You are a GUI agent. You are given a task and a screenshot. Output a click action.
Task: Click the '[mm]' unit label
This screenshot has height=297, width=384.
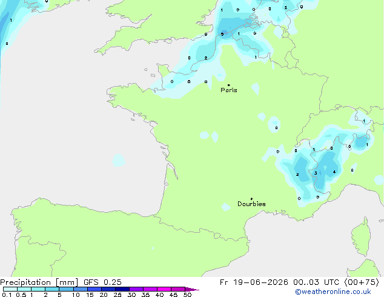point(67,282)
